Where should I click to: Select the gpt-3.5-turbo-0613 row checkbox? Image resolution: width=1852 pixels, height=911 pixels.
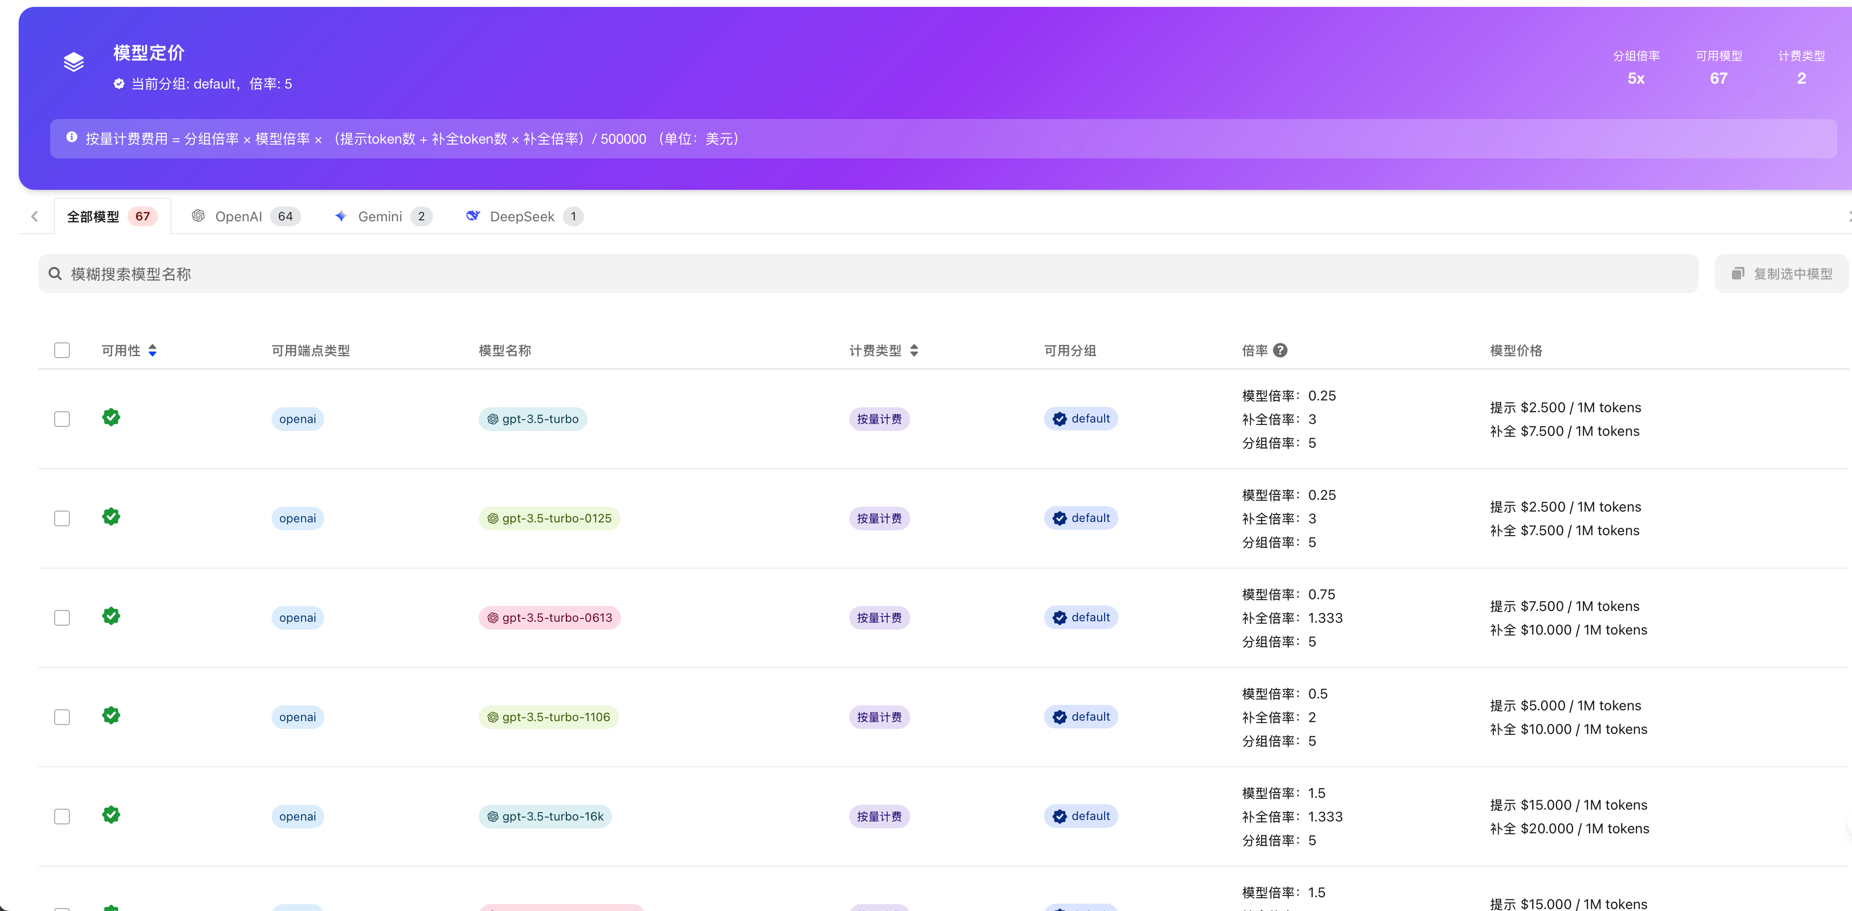[x=62, y=618]
